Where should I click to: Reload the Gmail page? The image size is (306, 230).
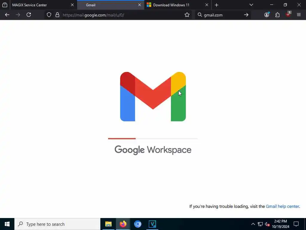[29, 15]
